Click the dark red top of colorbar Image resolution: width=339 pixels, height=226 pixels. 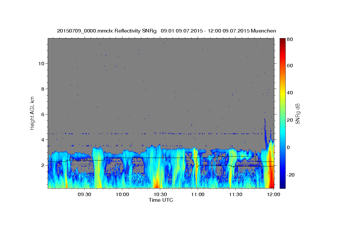[x=282, y=41]
